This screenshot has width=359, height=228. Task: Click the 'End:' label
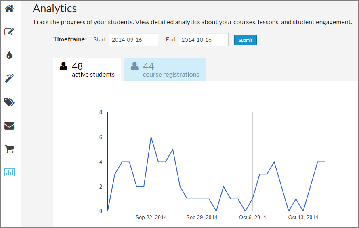click(171, 40)
